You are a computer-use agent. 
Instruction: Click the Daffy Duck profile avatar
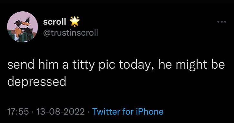(x=23, y=27)
